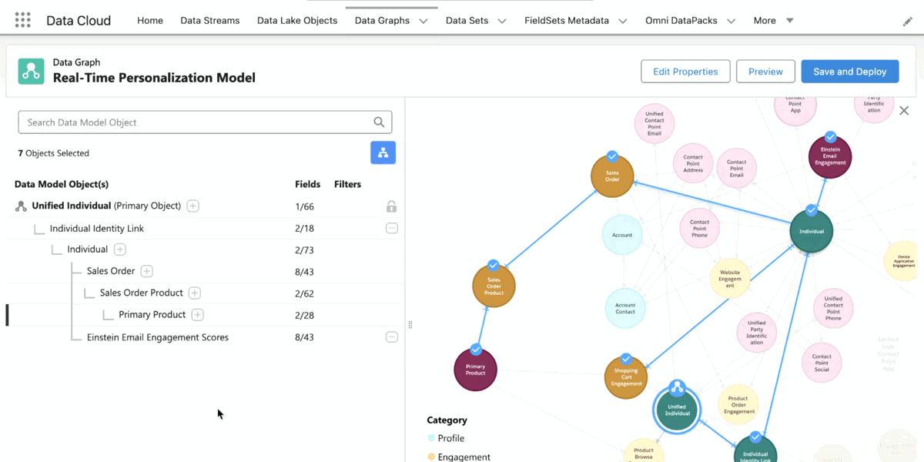Viewport: 924px width, 462px height.
Task: Open the App Launcher grid icon
Action: click(x=22, y=21)
